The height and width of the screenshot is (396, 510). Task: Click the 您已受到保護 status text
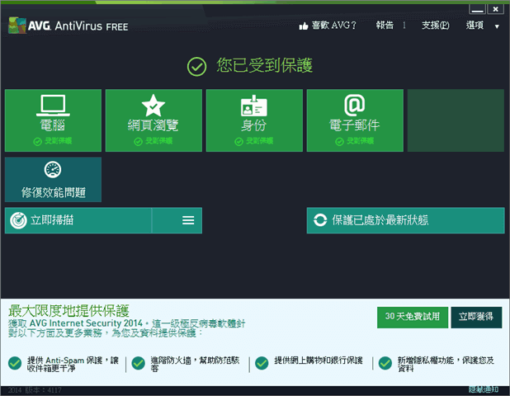pos(264,65)
